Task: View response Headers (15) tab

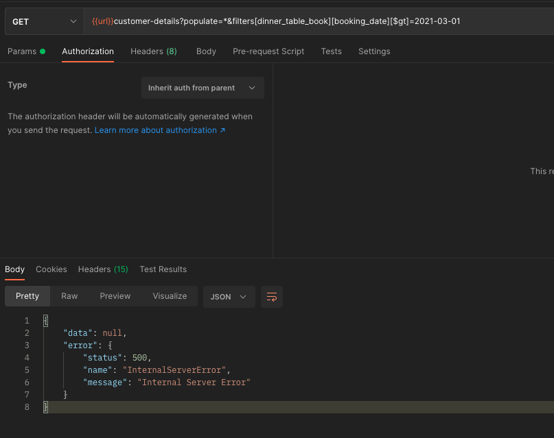Action: pos(103,269)
